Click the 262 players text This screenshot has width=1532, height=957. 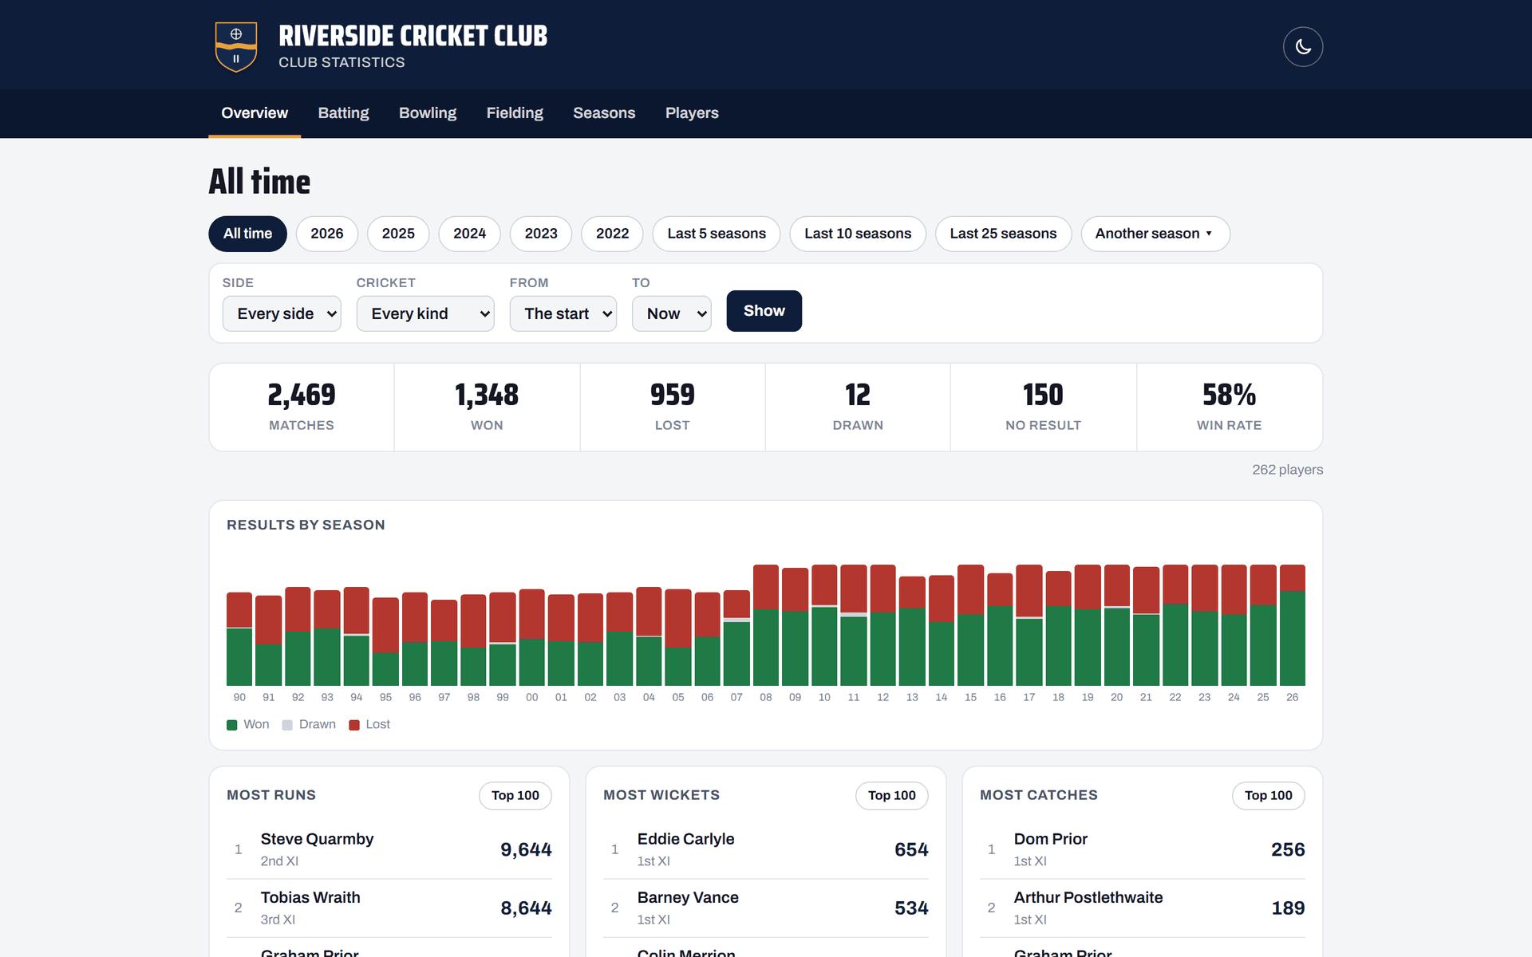[x=1287, y=470]
